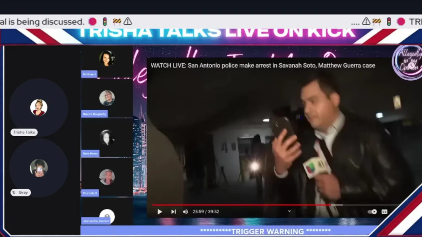Click the Mrs.Italy D name tag
This screenshot has width=422, height=237.
[90, 193]
